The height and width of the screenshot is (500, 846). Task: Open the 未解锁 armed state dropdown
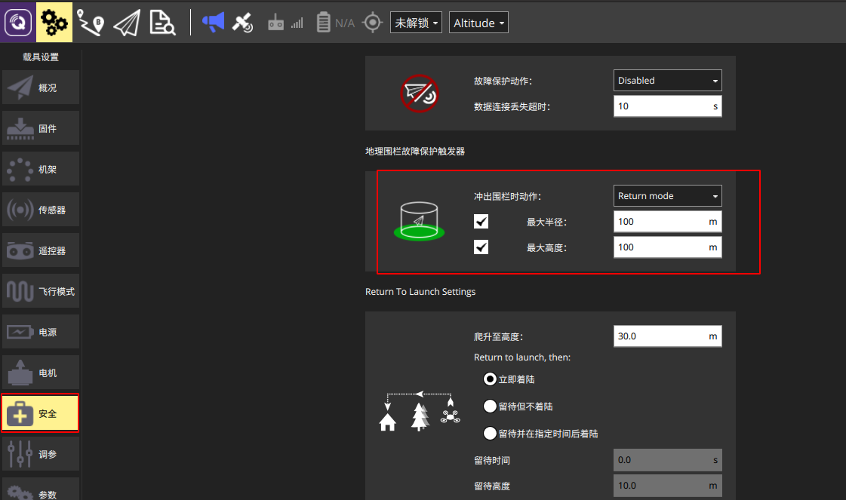[x=416, y=23]
